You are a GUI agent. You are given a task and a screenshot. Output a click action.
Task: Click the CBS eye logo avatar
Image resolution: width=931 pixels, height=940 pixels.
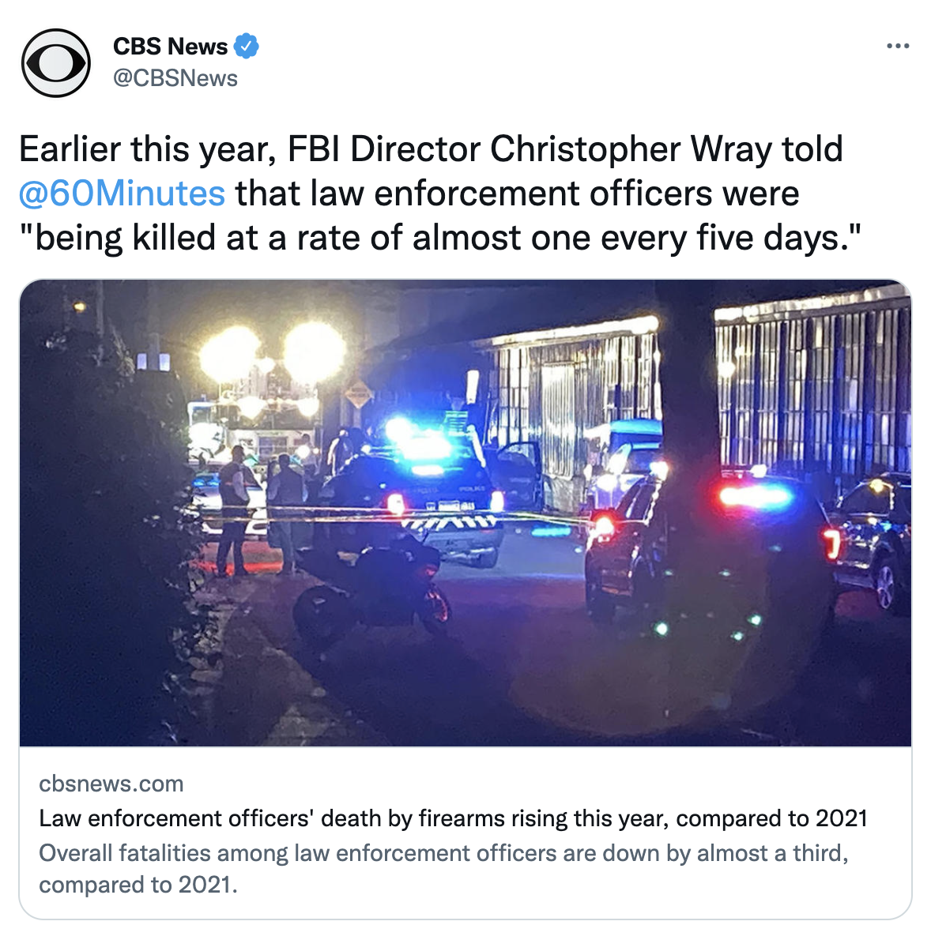56,63
